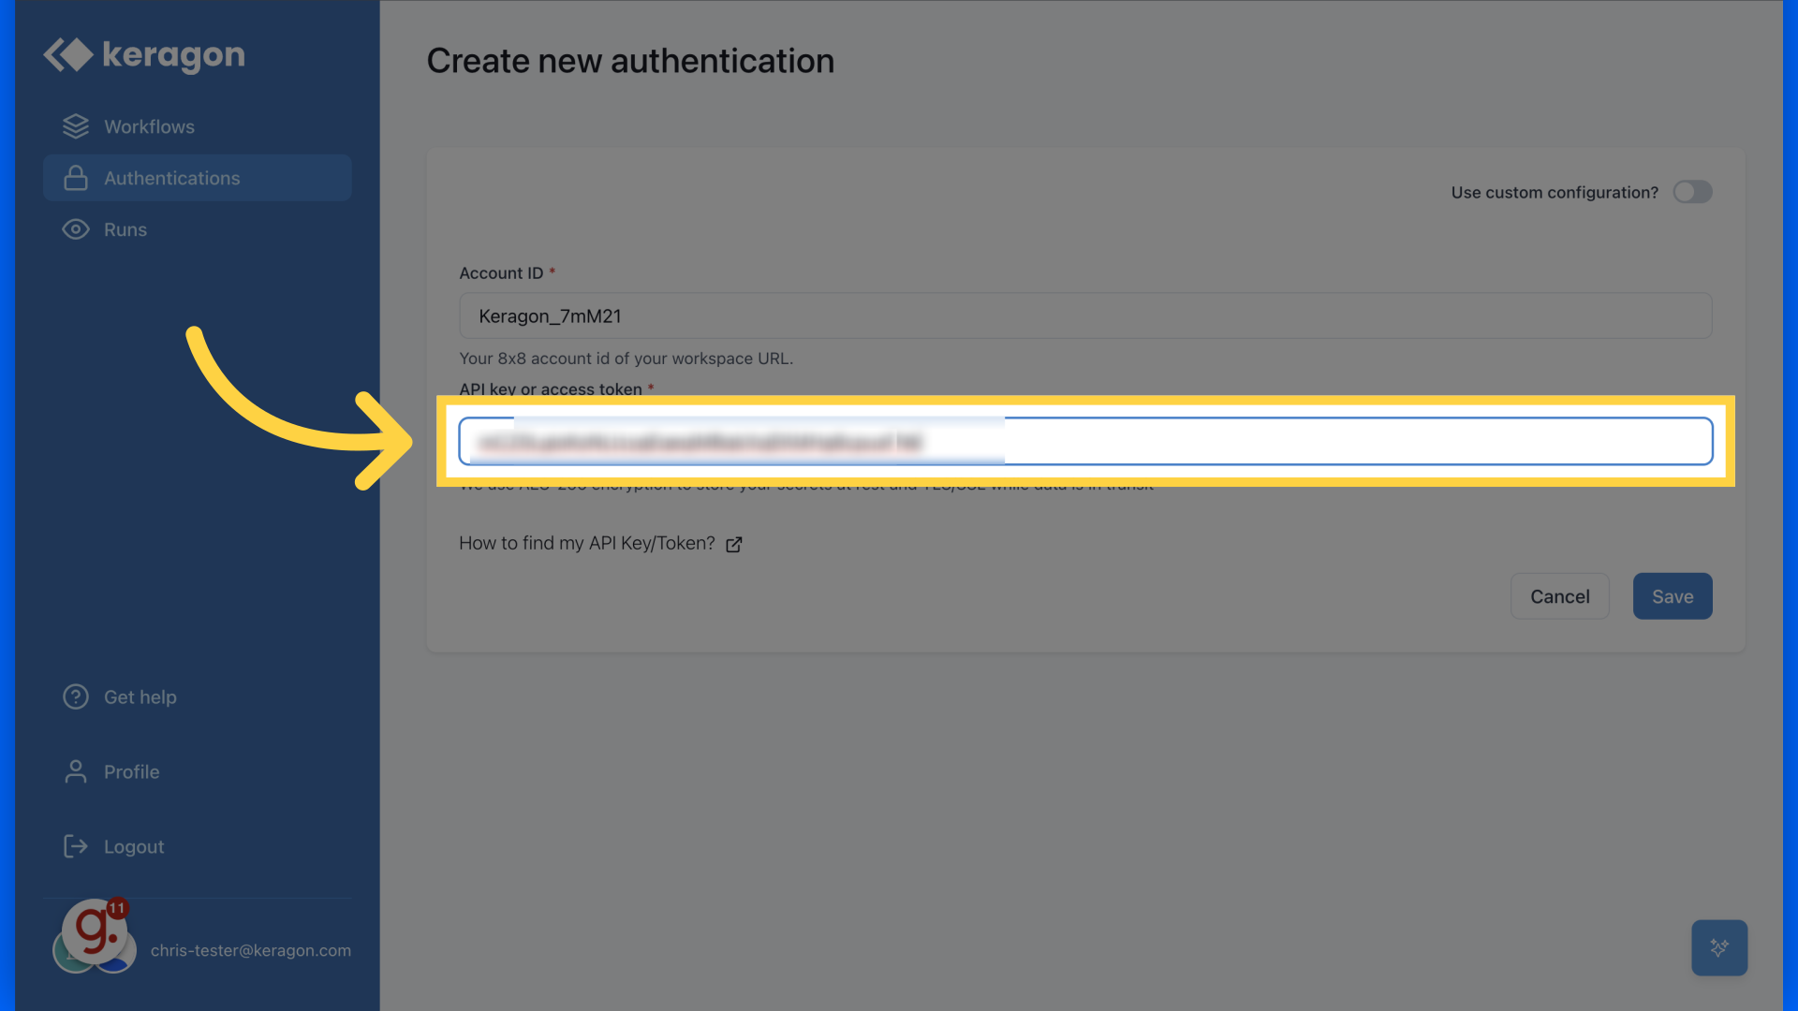The height and width of the screenshot is (1011, 1798).
Task: Click the sparkle assistant button
Action: (1719, 947)
